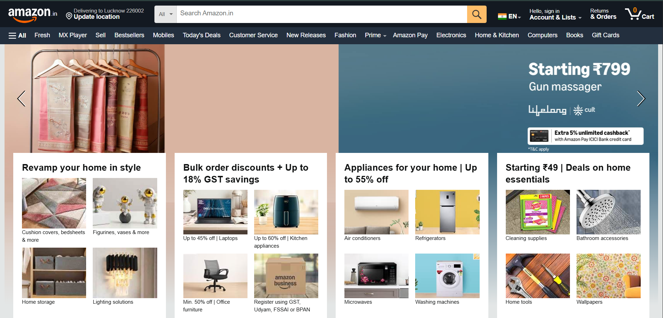
Task: Click the Update location pin icon
Action: pyautogui.click(x=69, y=16)
